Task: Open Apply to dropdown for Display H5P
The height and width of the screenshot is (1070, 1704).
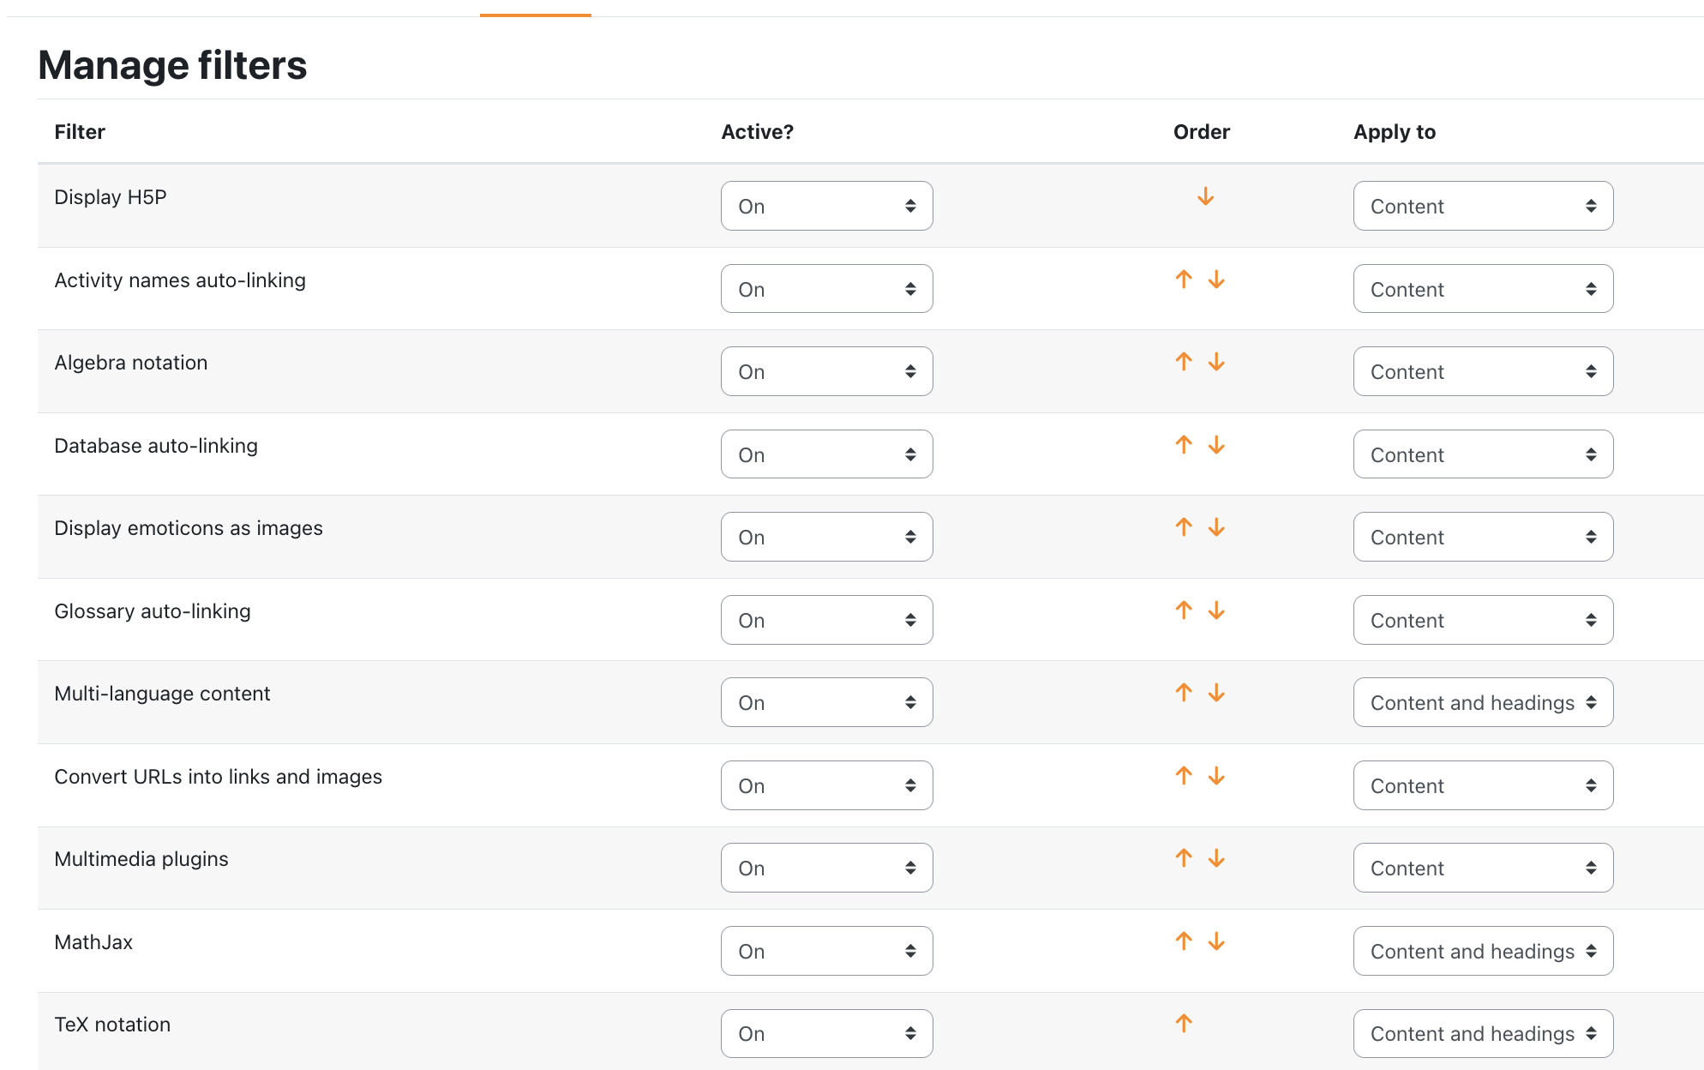Action: click(1483, 206)
